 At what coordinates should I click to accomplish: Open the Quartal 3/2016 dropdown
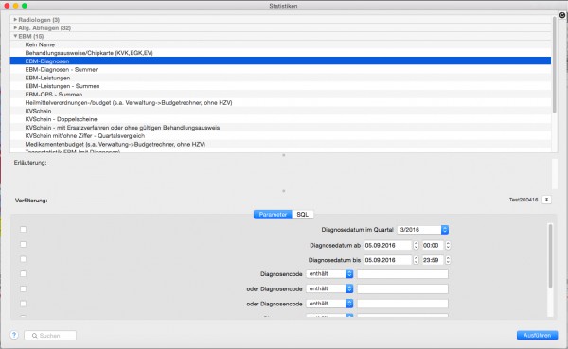423,230
